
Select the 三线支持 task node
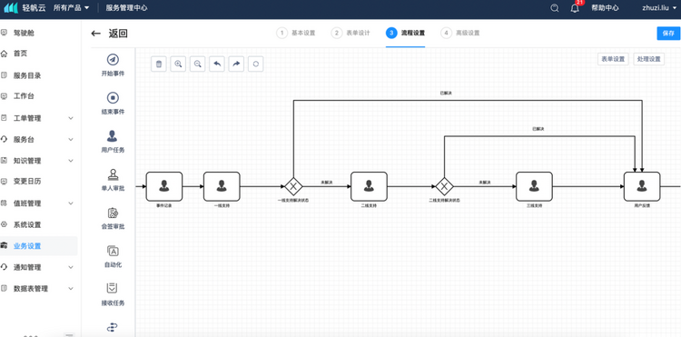[x=534, y=187]
